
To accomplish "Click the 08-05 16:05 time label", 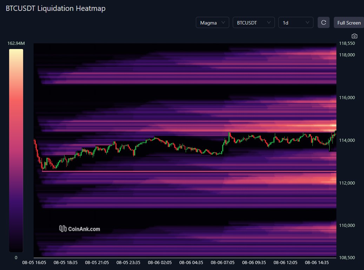I will click(34, 263).
